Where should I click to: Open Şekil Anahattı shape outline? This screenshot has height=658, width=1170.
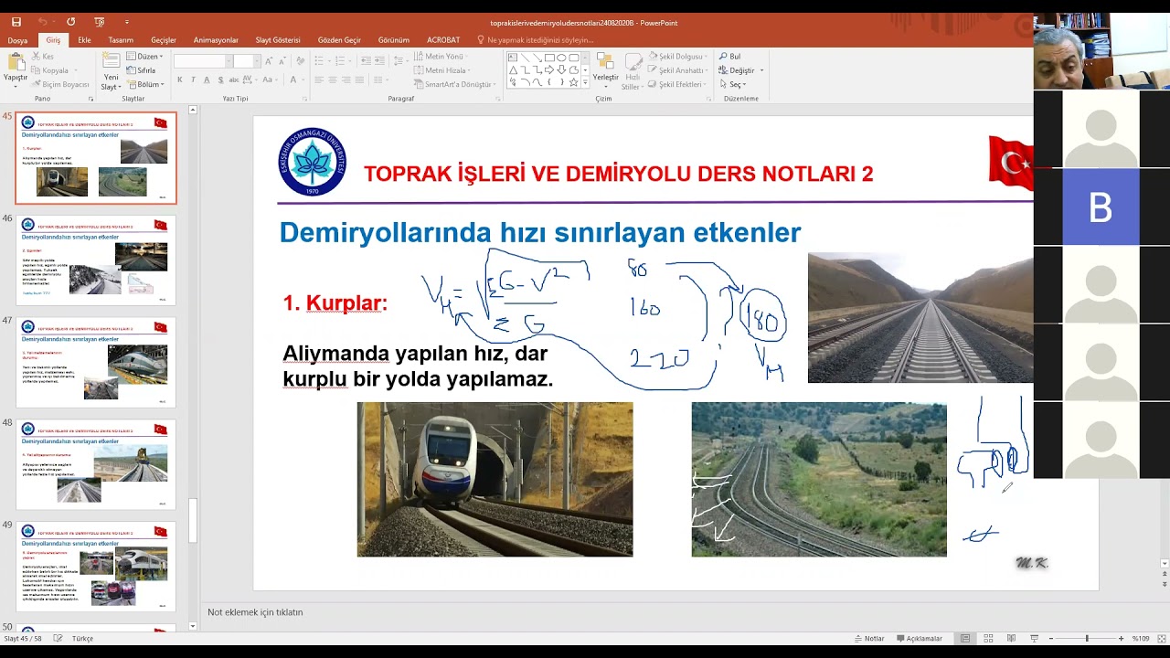tap(679, 70)
